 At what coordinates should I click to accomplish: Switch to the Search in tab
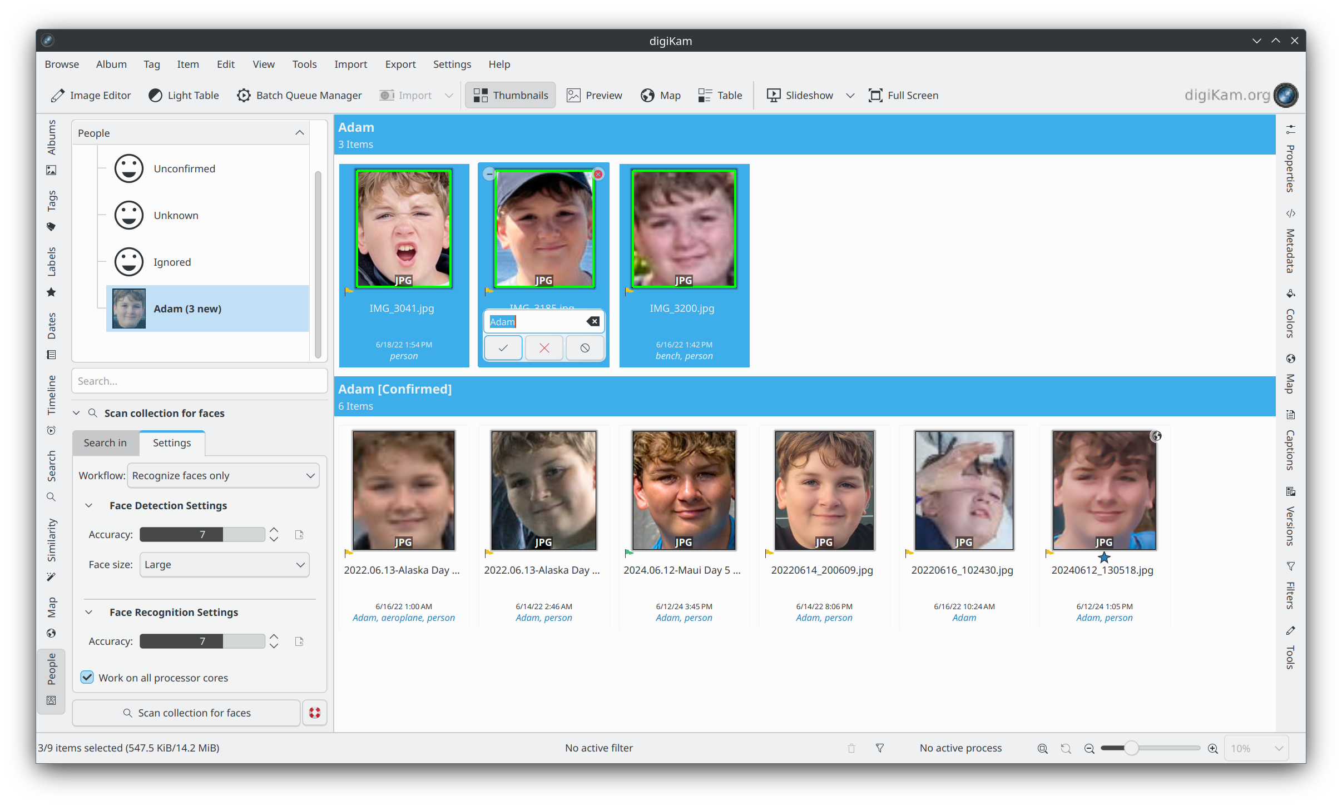105,442
